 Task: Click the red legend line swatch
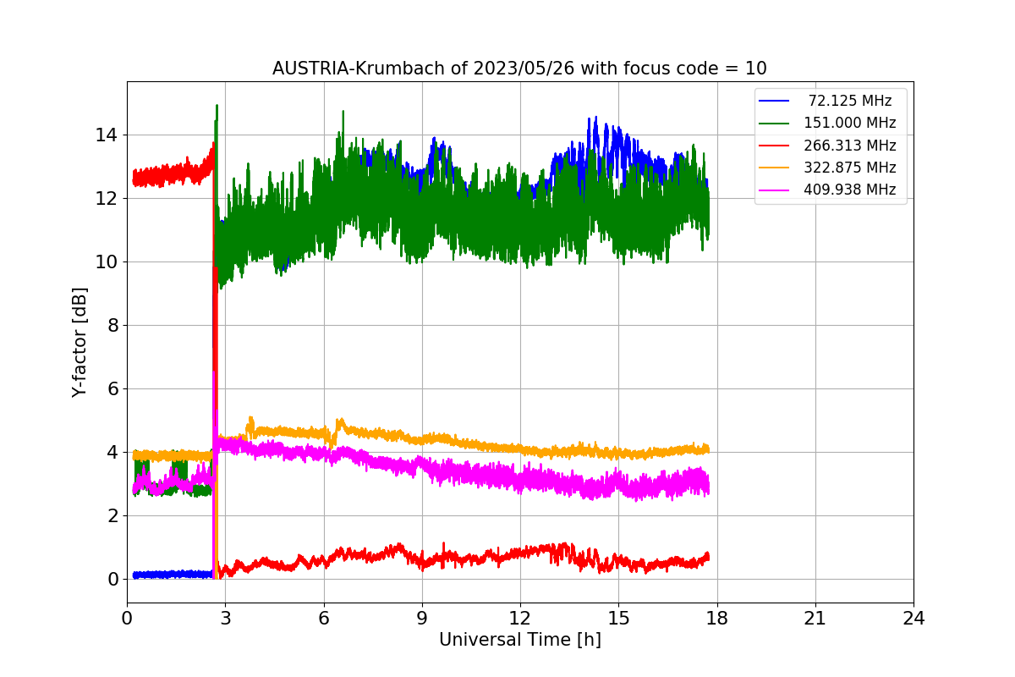click(774, 146)
